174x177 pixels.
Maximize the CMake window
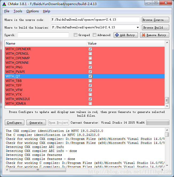[156, 3]
